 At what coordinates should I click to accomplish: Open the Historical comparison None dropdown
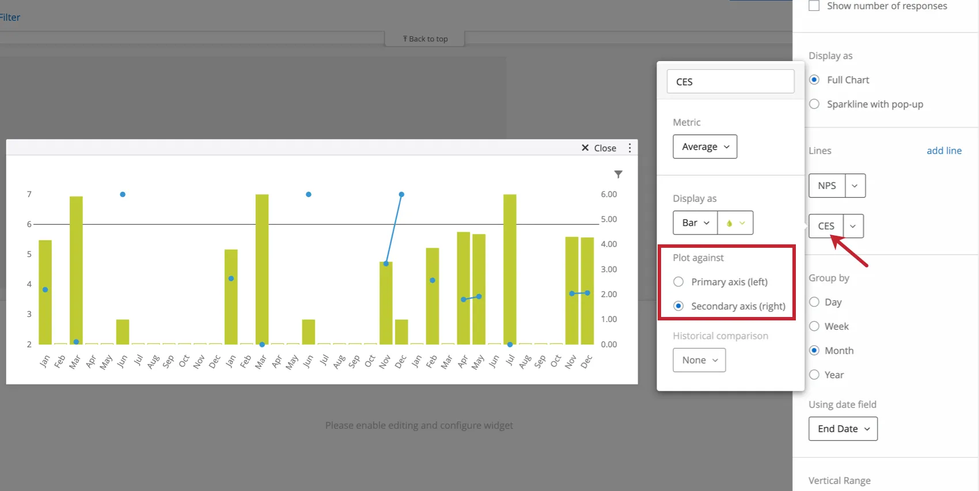699,360
